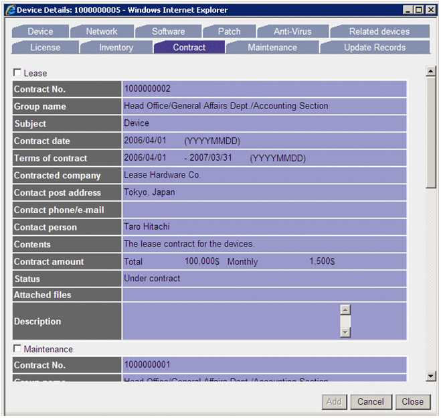Click contact person 'Taro Hitachi'
Image resolution: width=441 pixels, height=418 pixels.
[147, 226]
